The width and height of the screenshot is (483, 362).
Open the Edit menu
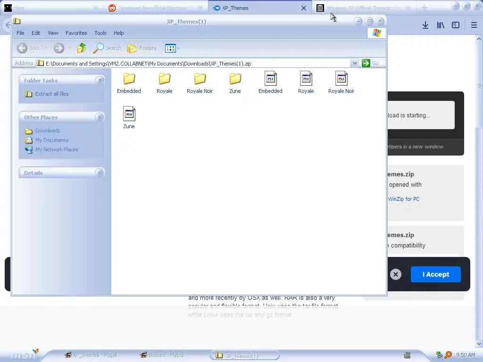[36, 33]
